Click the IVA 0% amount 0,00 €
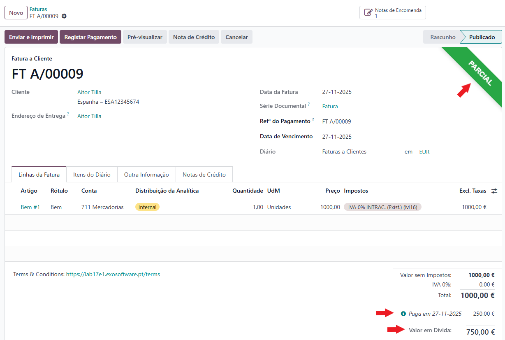Viewport: 505px width, 340px height. coord(487,284)
